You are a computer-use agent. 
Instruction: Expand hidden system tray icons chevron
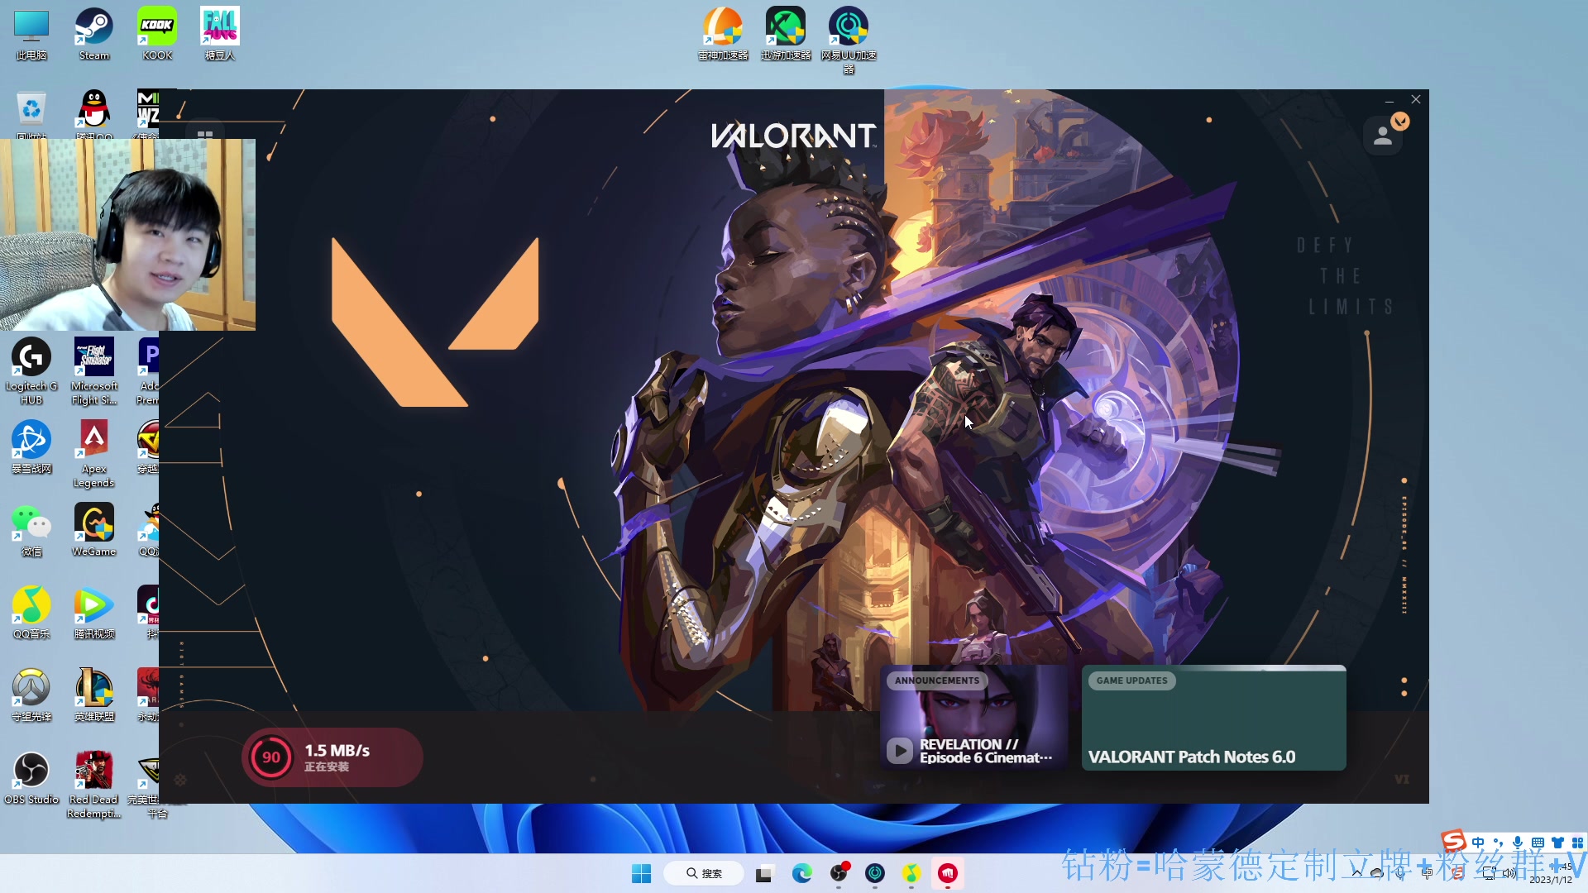pyautogui.click(x=1356, y=873)
